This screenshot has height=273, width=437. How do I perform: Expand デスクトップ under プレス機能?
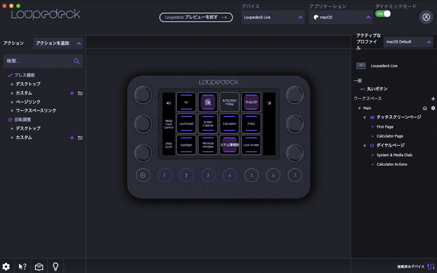tap(12, 84)
